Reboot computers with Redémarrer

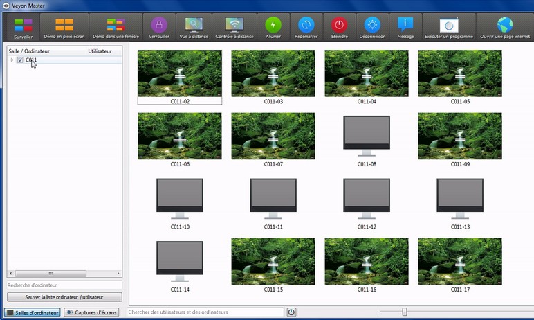click(x=306, y=28)
